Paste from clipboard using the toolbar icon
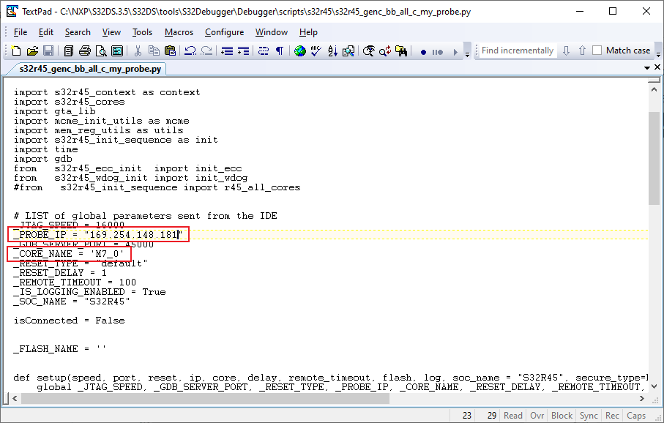664x423 pixels. (x=171, y=51)
